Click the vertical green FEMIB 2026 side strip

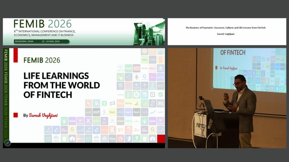6,94
